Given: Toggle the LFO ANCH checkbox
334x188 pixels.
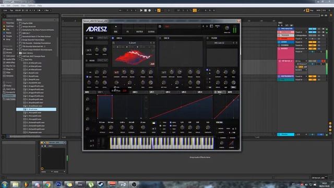Looking at the screenshot, I should [171, 126].
